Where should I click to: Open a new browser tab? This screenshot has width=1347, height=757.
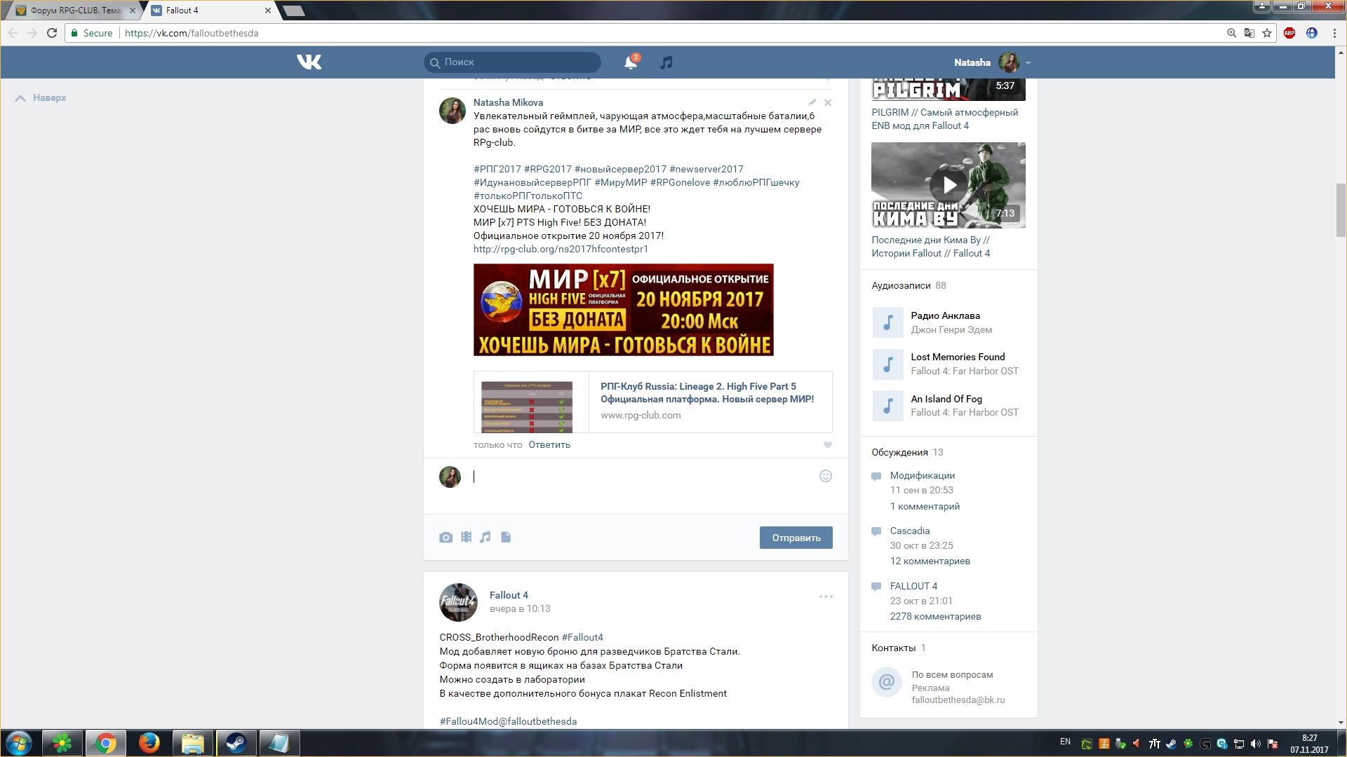coord(294,11)
